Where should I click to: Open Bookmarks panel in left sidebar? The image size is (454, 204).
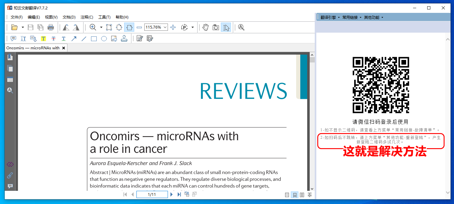pyautogui.click(x=10, y=57)
